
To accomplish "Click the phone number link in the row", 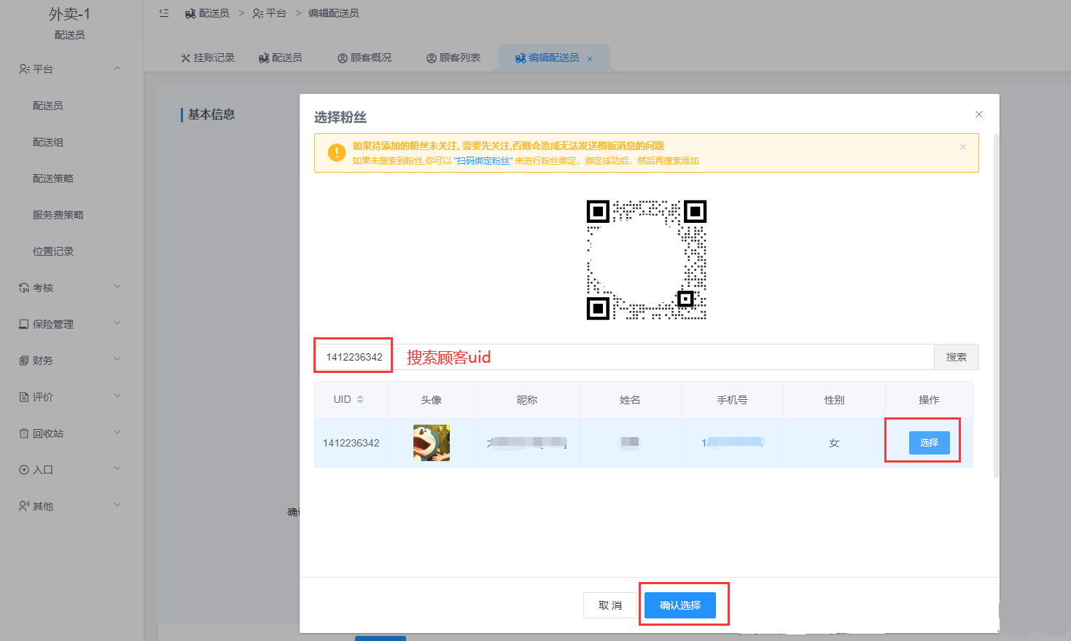I will (733, 442).
